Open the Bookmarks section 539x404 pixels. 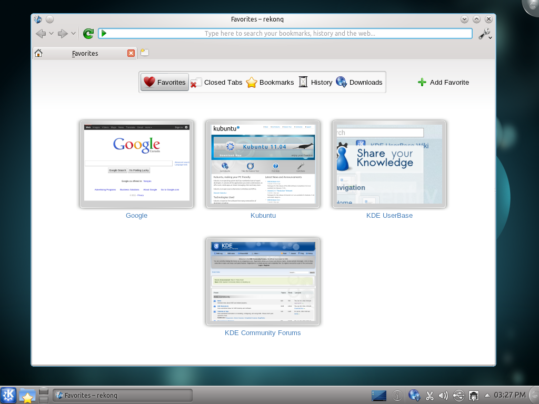[x=270, y=82]
